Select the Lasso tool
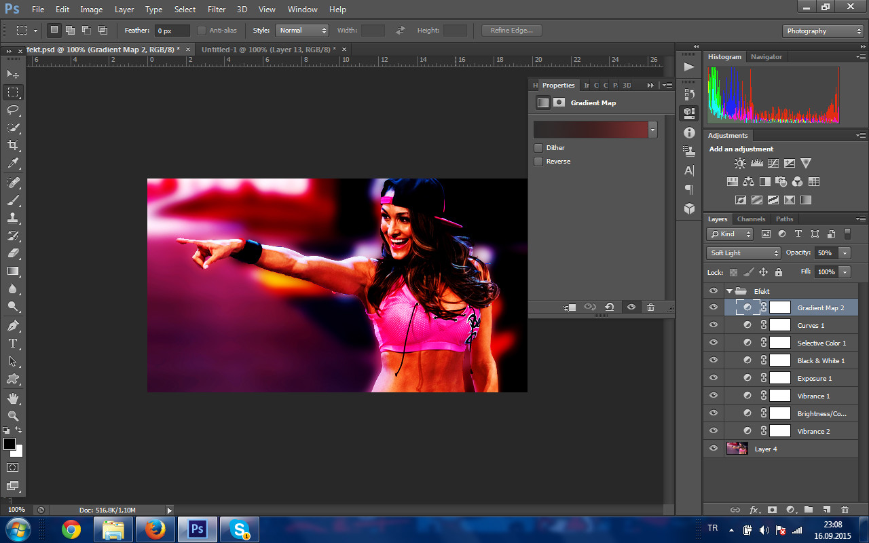This screenshot has width=869, height=543. coord(13,110)
